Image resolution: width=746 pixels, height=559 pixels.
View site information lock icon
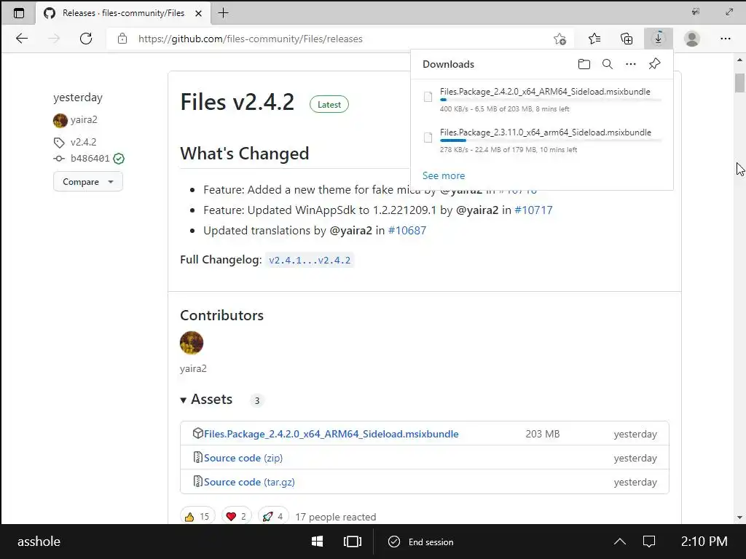click(122, 39)
